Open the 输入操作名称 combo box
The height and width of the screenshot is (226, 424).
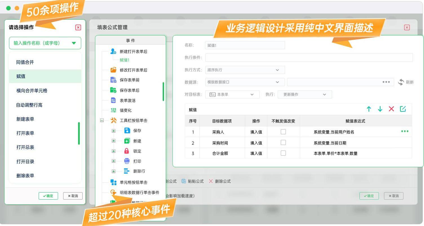coord(45,43)
